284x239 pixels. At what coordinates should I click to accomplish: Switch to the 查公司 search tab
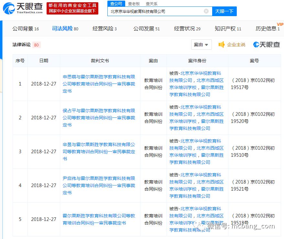[116, 4]
